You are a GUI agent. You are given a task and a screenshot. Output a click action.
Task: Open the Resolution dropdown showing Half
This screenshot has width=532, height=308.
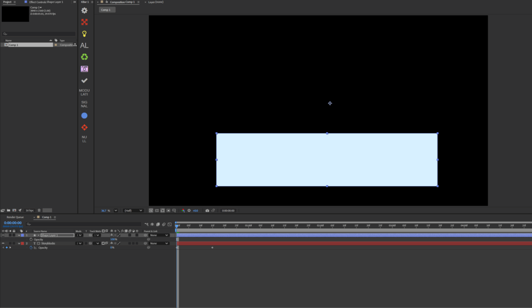click(133, 210)
